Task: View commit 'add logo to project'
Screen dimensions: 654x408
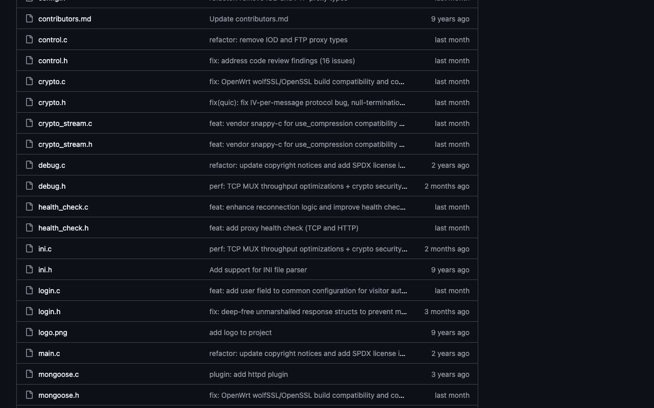Action: (x=241, y=333)
